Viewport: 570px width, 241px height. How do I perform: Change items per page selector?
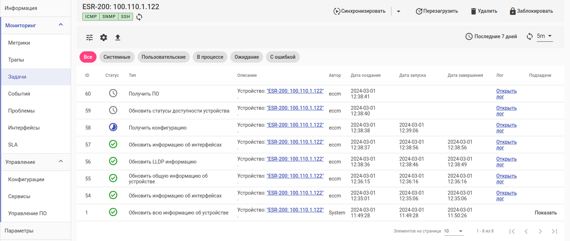453,231
